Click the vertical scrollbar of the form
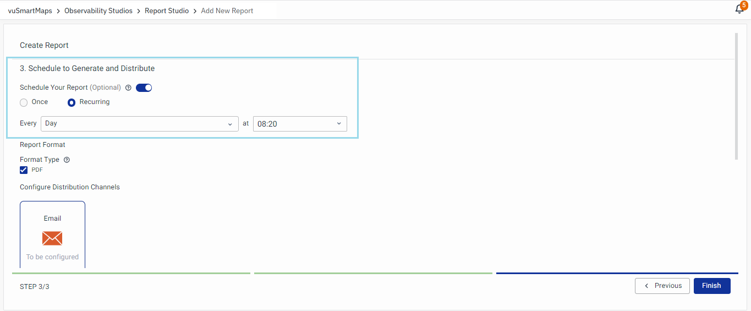The width and height of the screenshot is (751, 311). (x=736, y=96)
